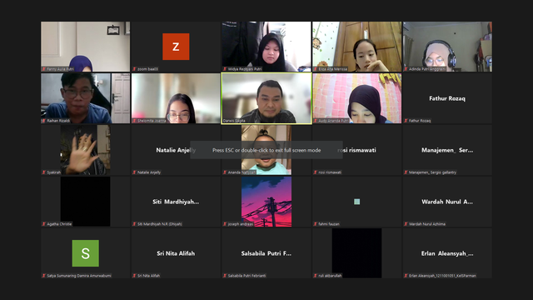Click muted mic icon beside Erlan Aleansyah_1211001051 label
The width and height of the screenshot is (533, 300).
click(x=406, y=276)
